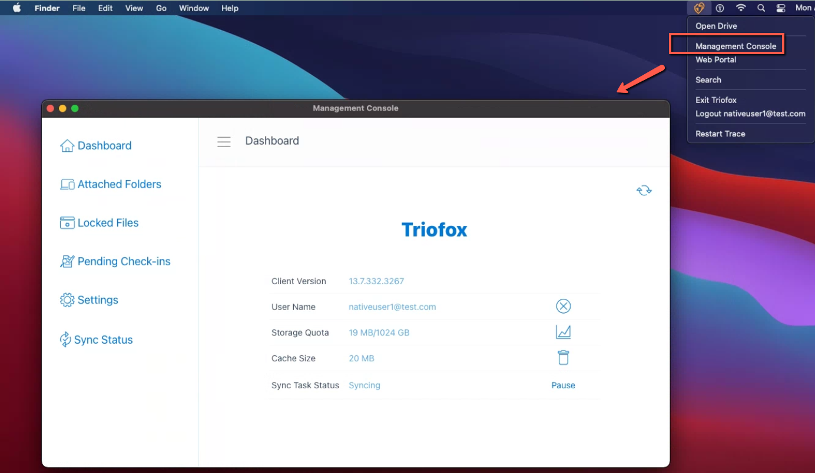The height and width of the screenshot is (473, 815).
Task: Click the refresh sync icon on Dashboard
Action: (x=644, y=190)
